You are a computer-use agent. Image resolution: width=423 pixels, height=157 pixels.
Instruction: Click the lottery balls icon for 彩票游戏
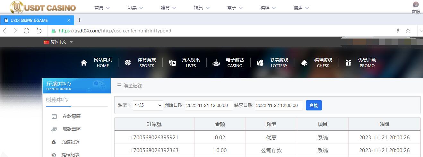point(260,63)
